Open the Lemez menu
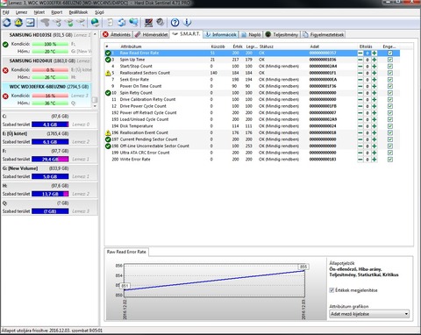The width and height of the screenshot is (421, 335). (x=21, y=12)
